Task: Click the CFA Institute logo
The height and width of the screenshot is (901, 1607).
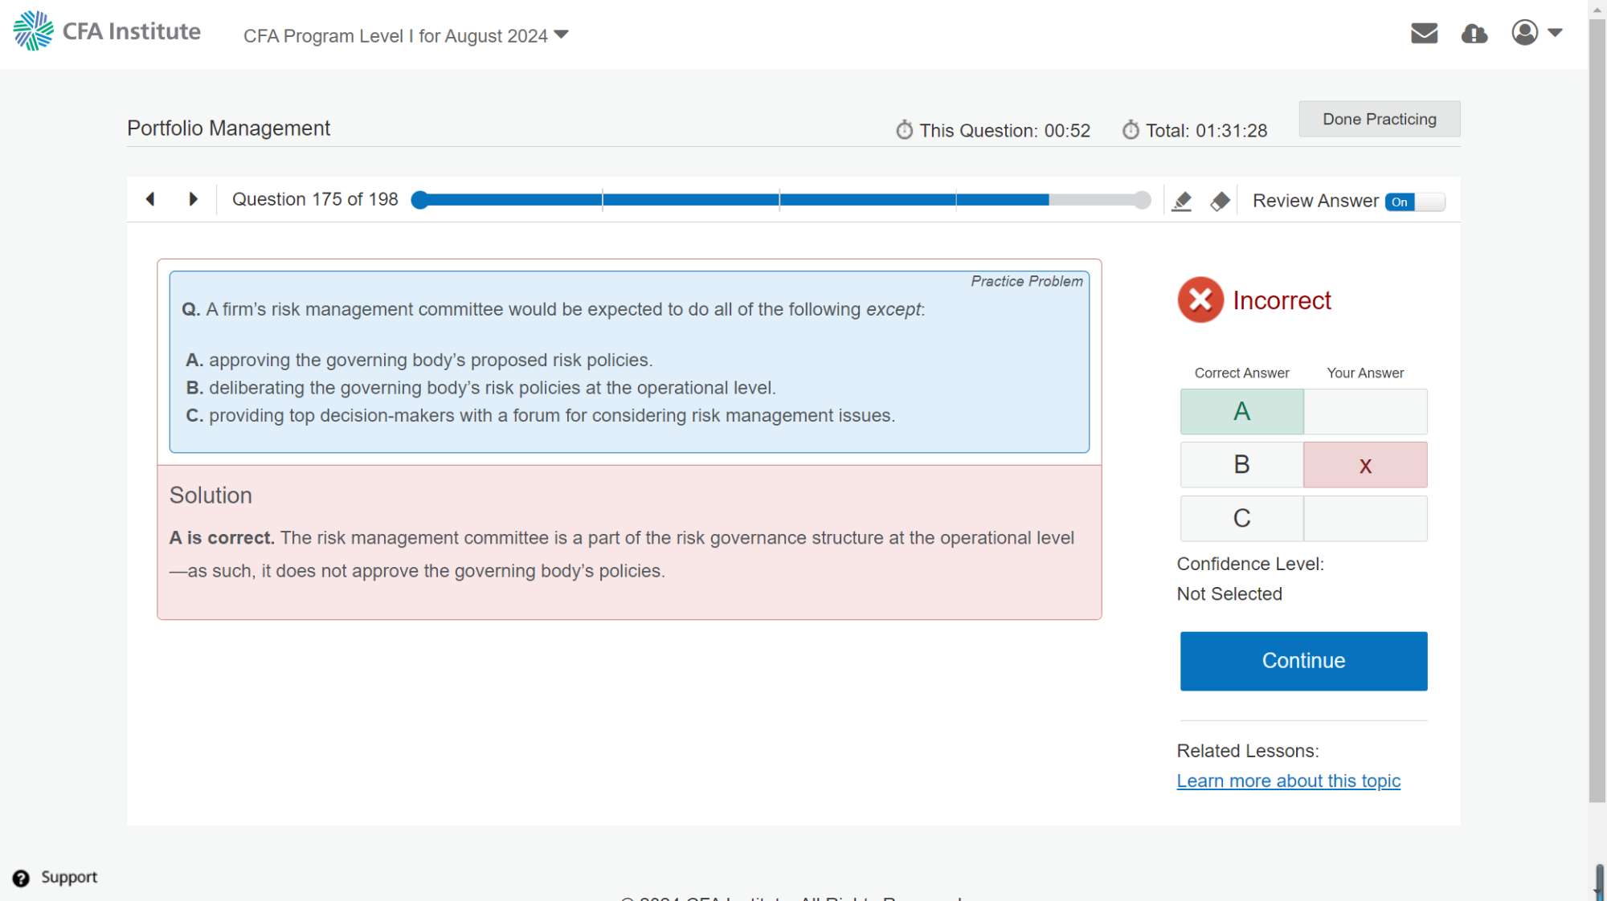Action: click(x=107, y=31)
